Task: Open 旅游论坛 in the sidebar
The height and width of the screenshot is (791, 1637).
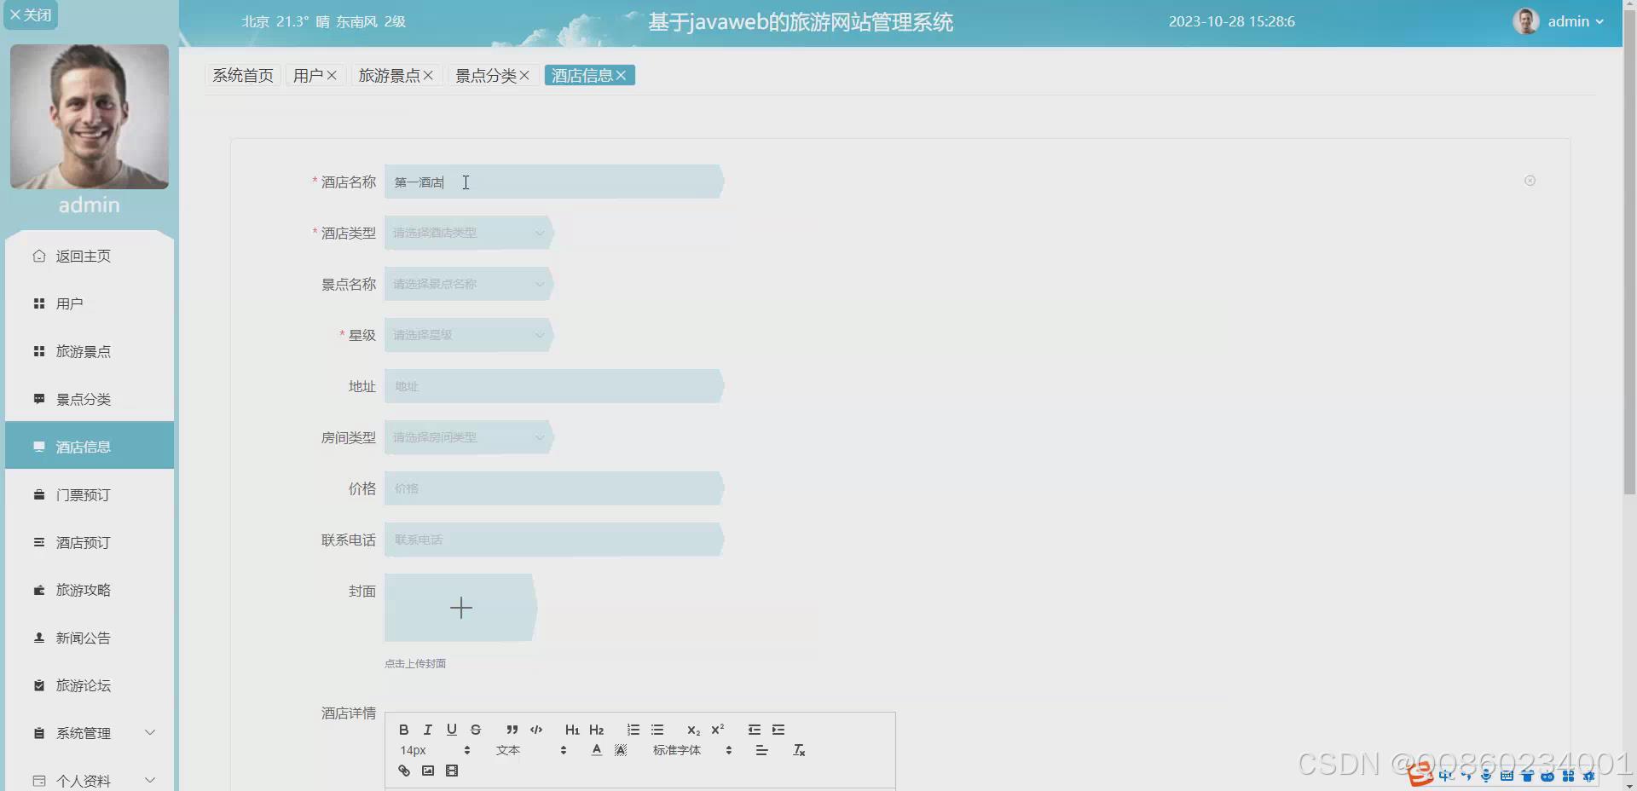Action: tap(90, 685)
